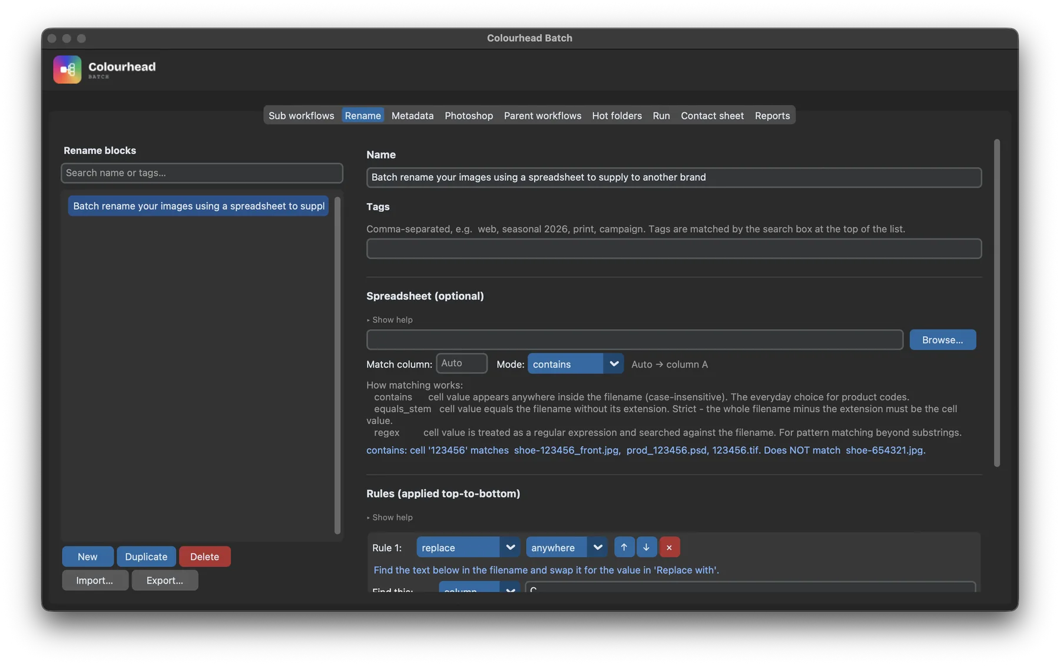Duplicate the selected rename block
1060x666 pixels.
146,556
